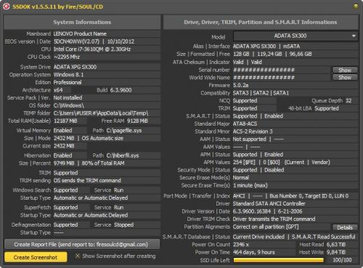Select the 'OS Automatic size' mode text
This screenshot has height=268, width=363.
pos(102,138)
